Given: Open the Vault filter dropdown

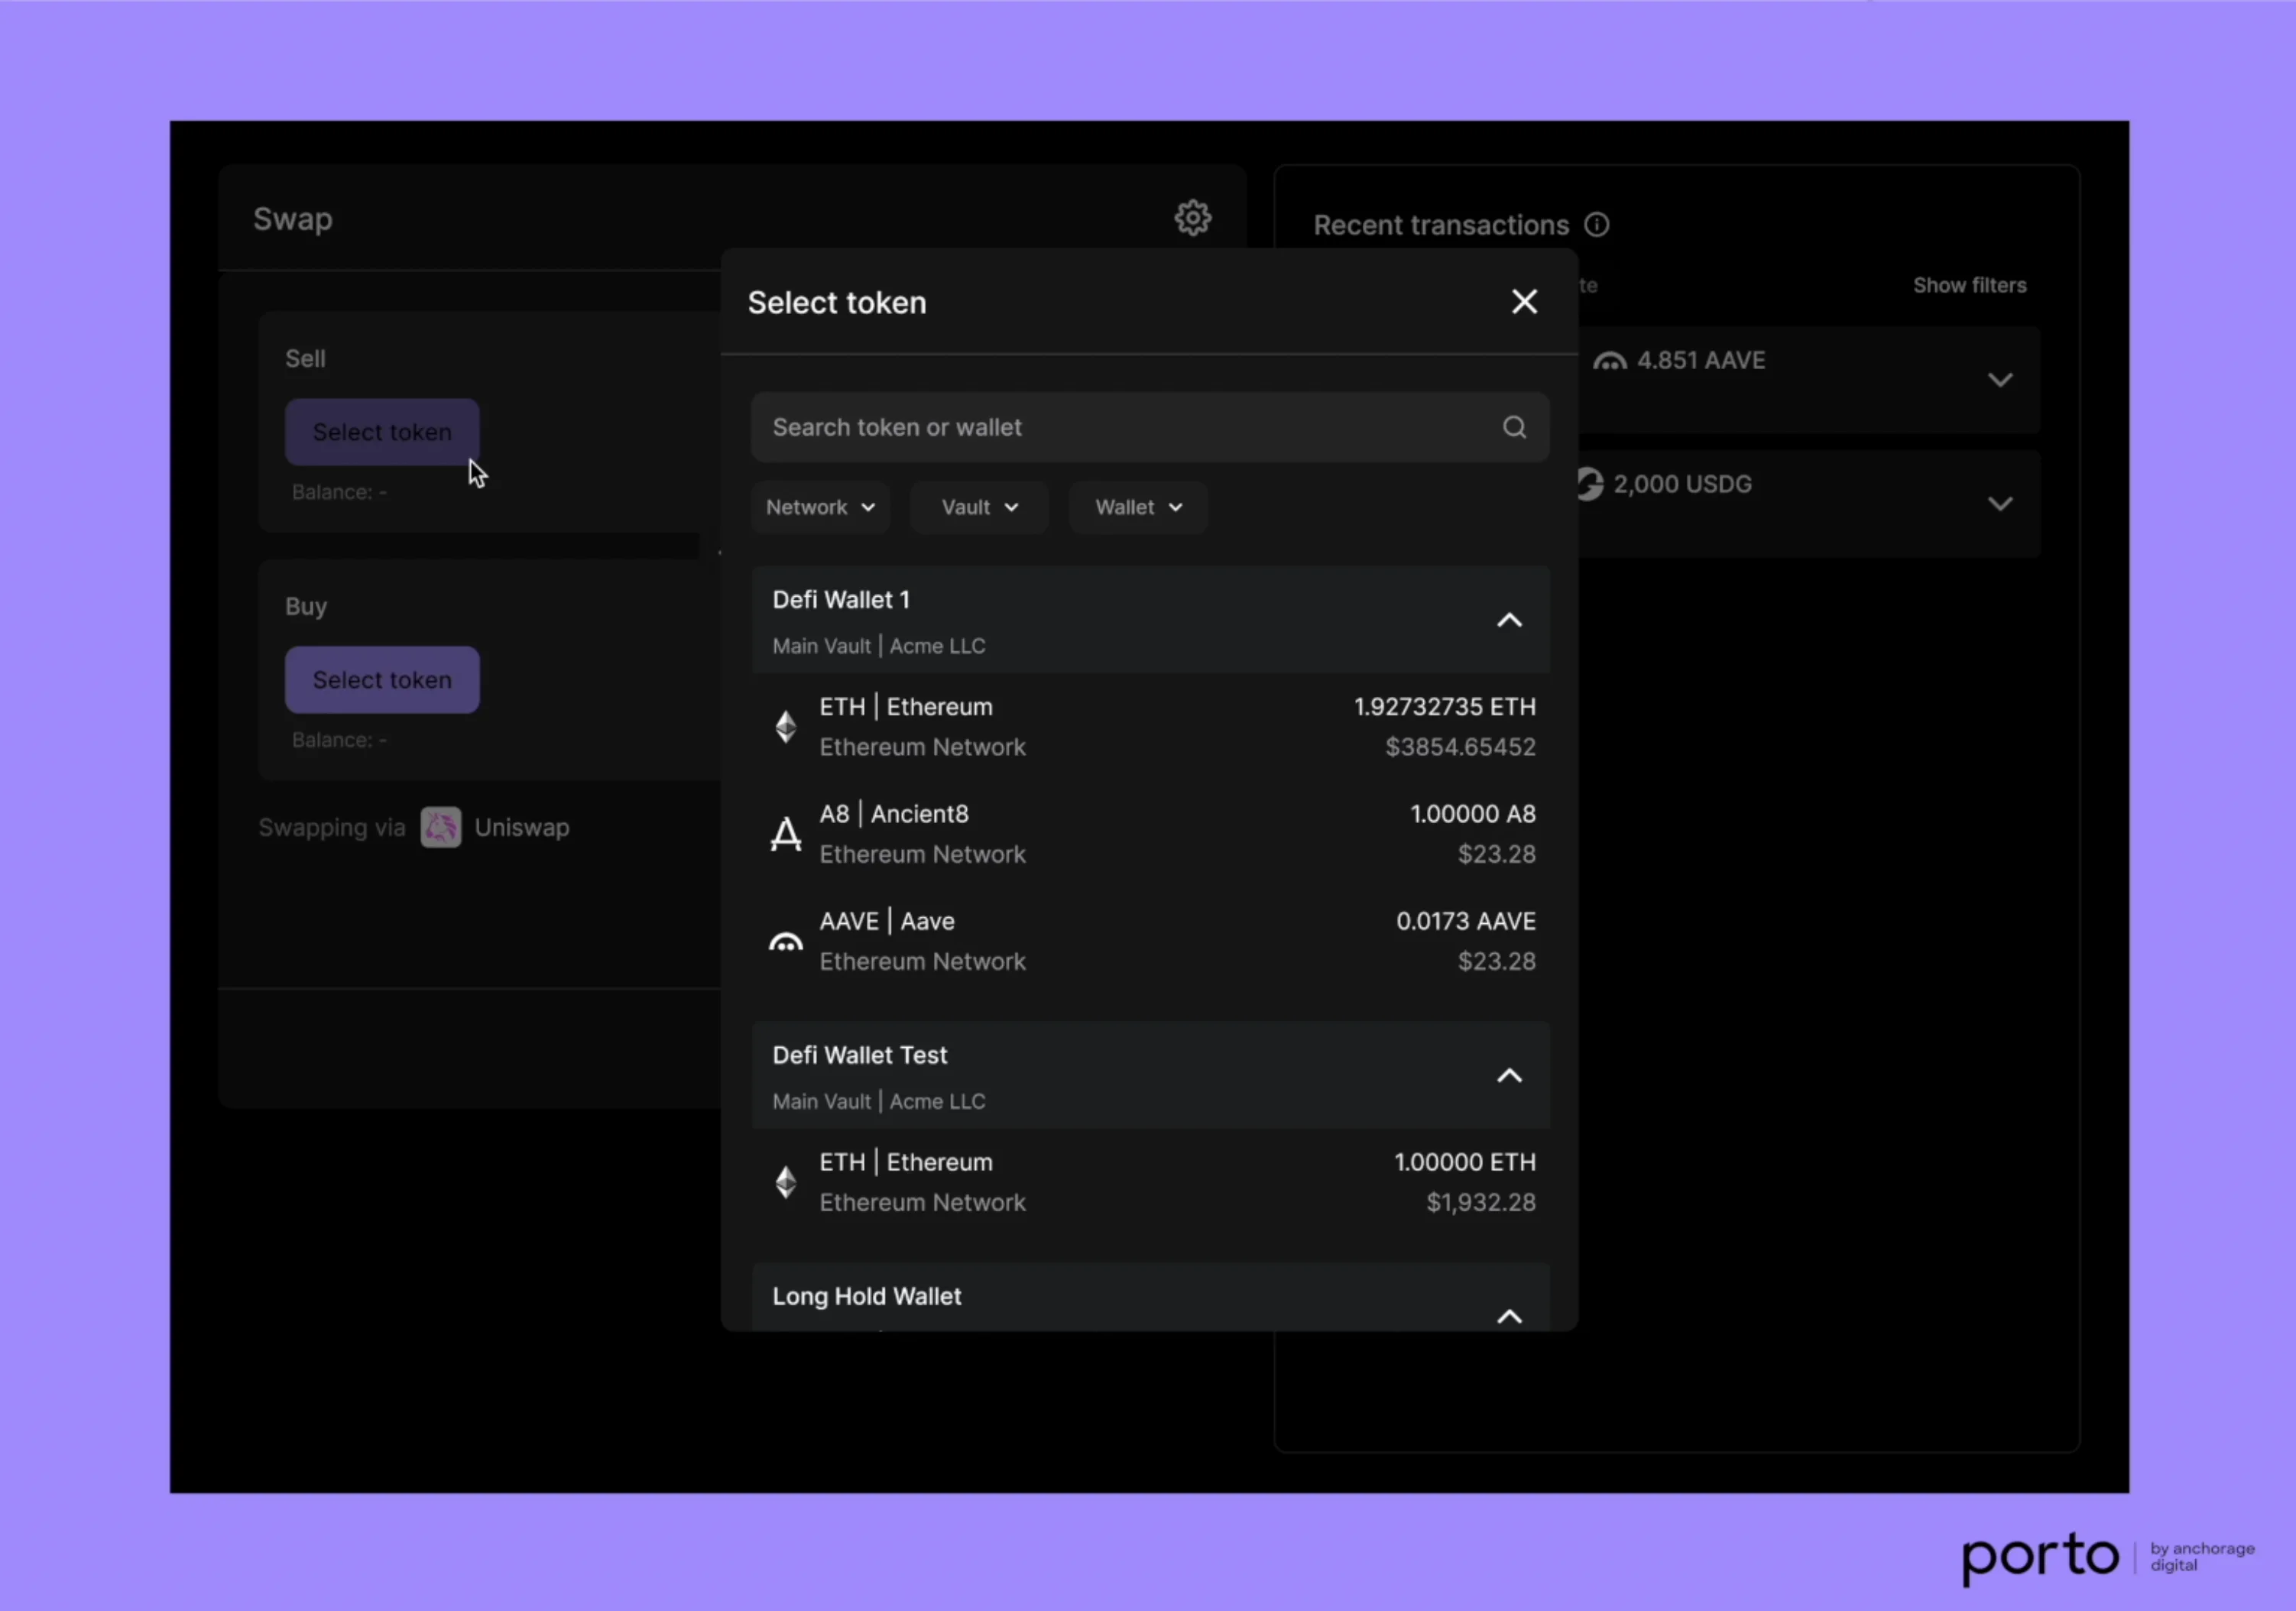Looking at the screenshot, I should click(x=978, y=507).
